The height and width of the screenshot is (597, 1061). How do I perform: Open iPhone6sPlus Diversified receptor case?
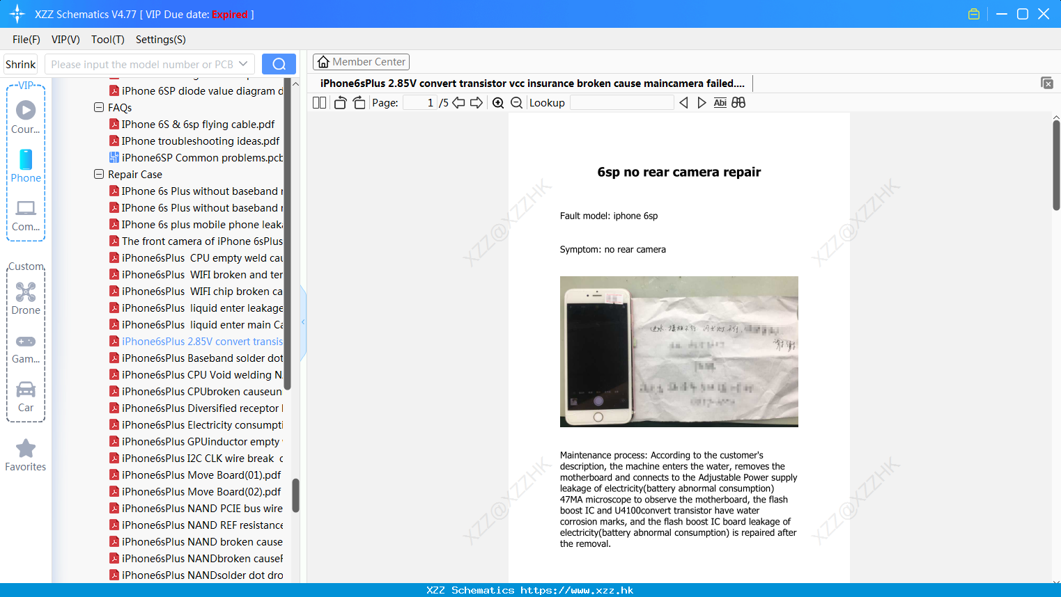[196, 408]
